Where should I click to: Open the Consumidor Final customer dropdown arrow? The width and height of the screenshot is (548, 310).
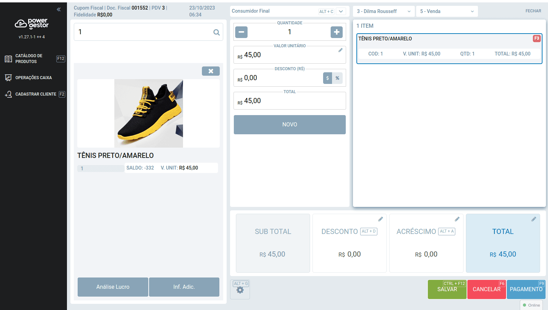click(341, 11)
